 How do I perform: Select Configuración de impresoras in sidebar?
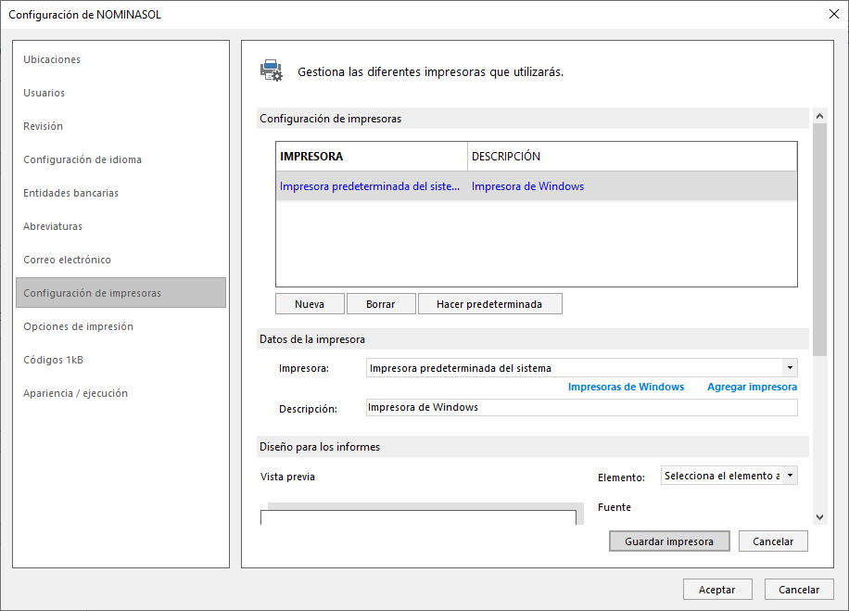point(120,292)
